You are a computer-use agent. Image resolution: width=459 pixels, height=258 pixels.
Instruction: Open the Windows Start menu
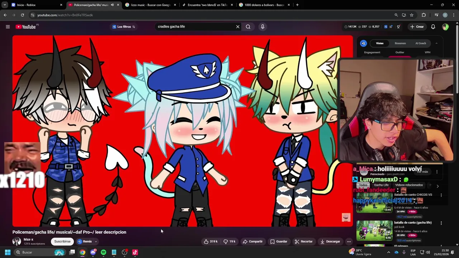tap(8, 252)
